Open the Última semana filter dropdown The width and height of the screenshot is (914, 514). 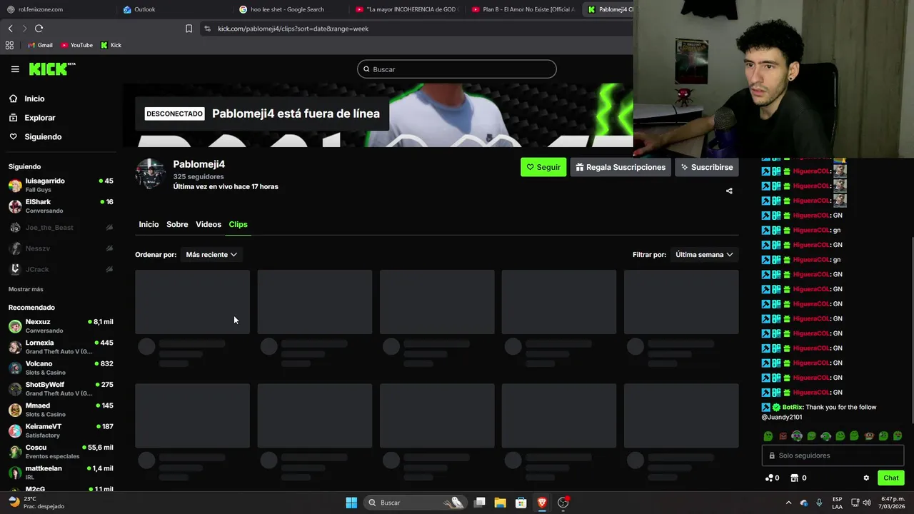coord(704,254)
